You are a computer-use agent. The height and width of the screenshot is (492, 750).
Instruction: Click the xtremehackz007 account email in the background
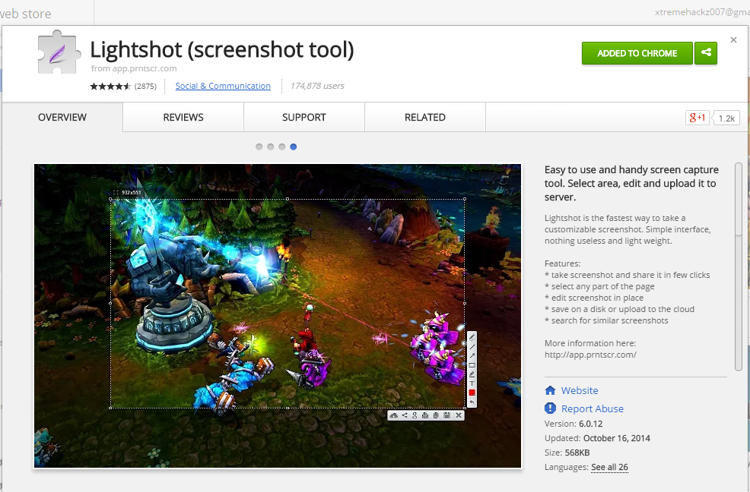tap(702, 12)
